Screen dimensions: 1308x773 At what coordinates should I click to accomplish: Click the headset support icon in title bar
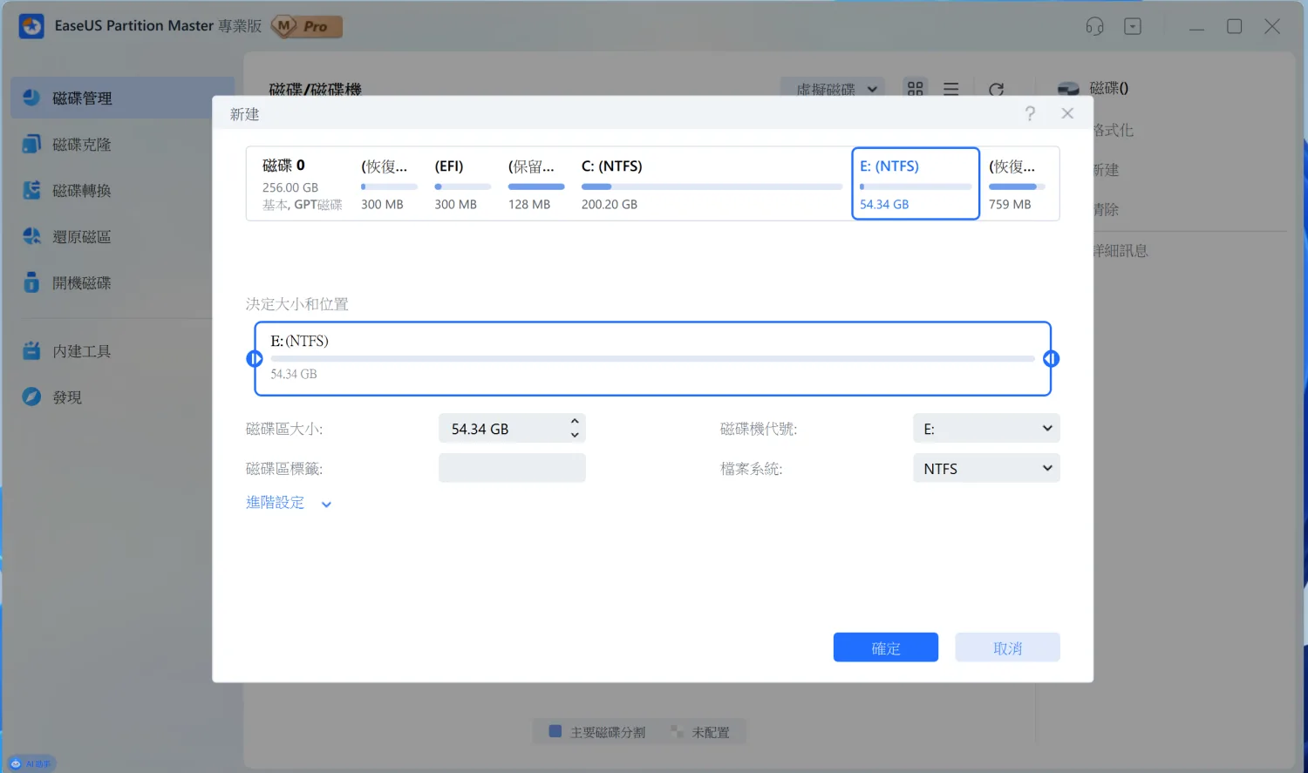tap(1094, 27)
